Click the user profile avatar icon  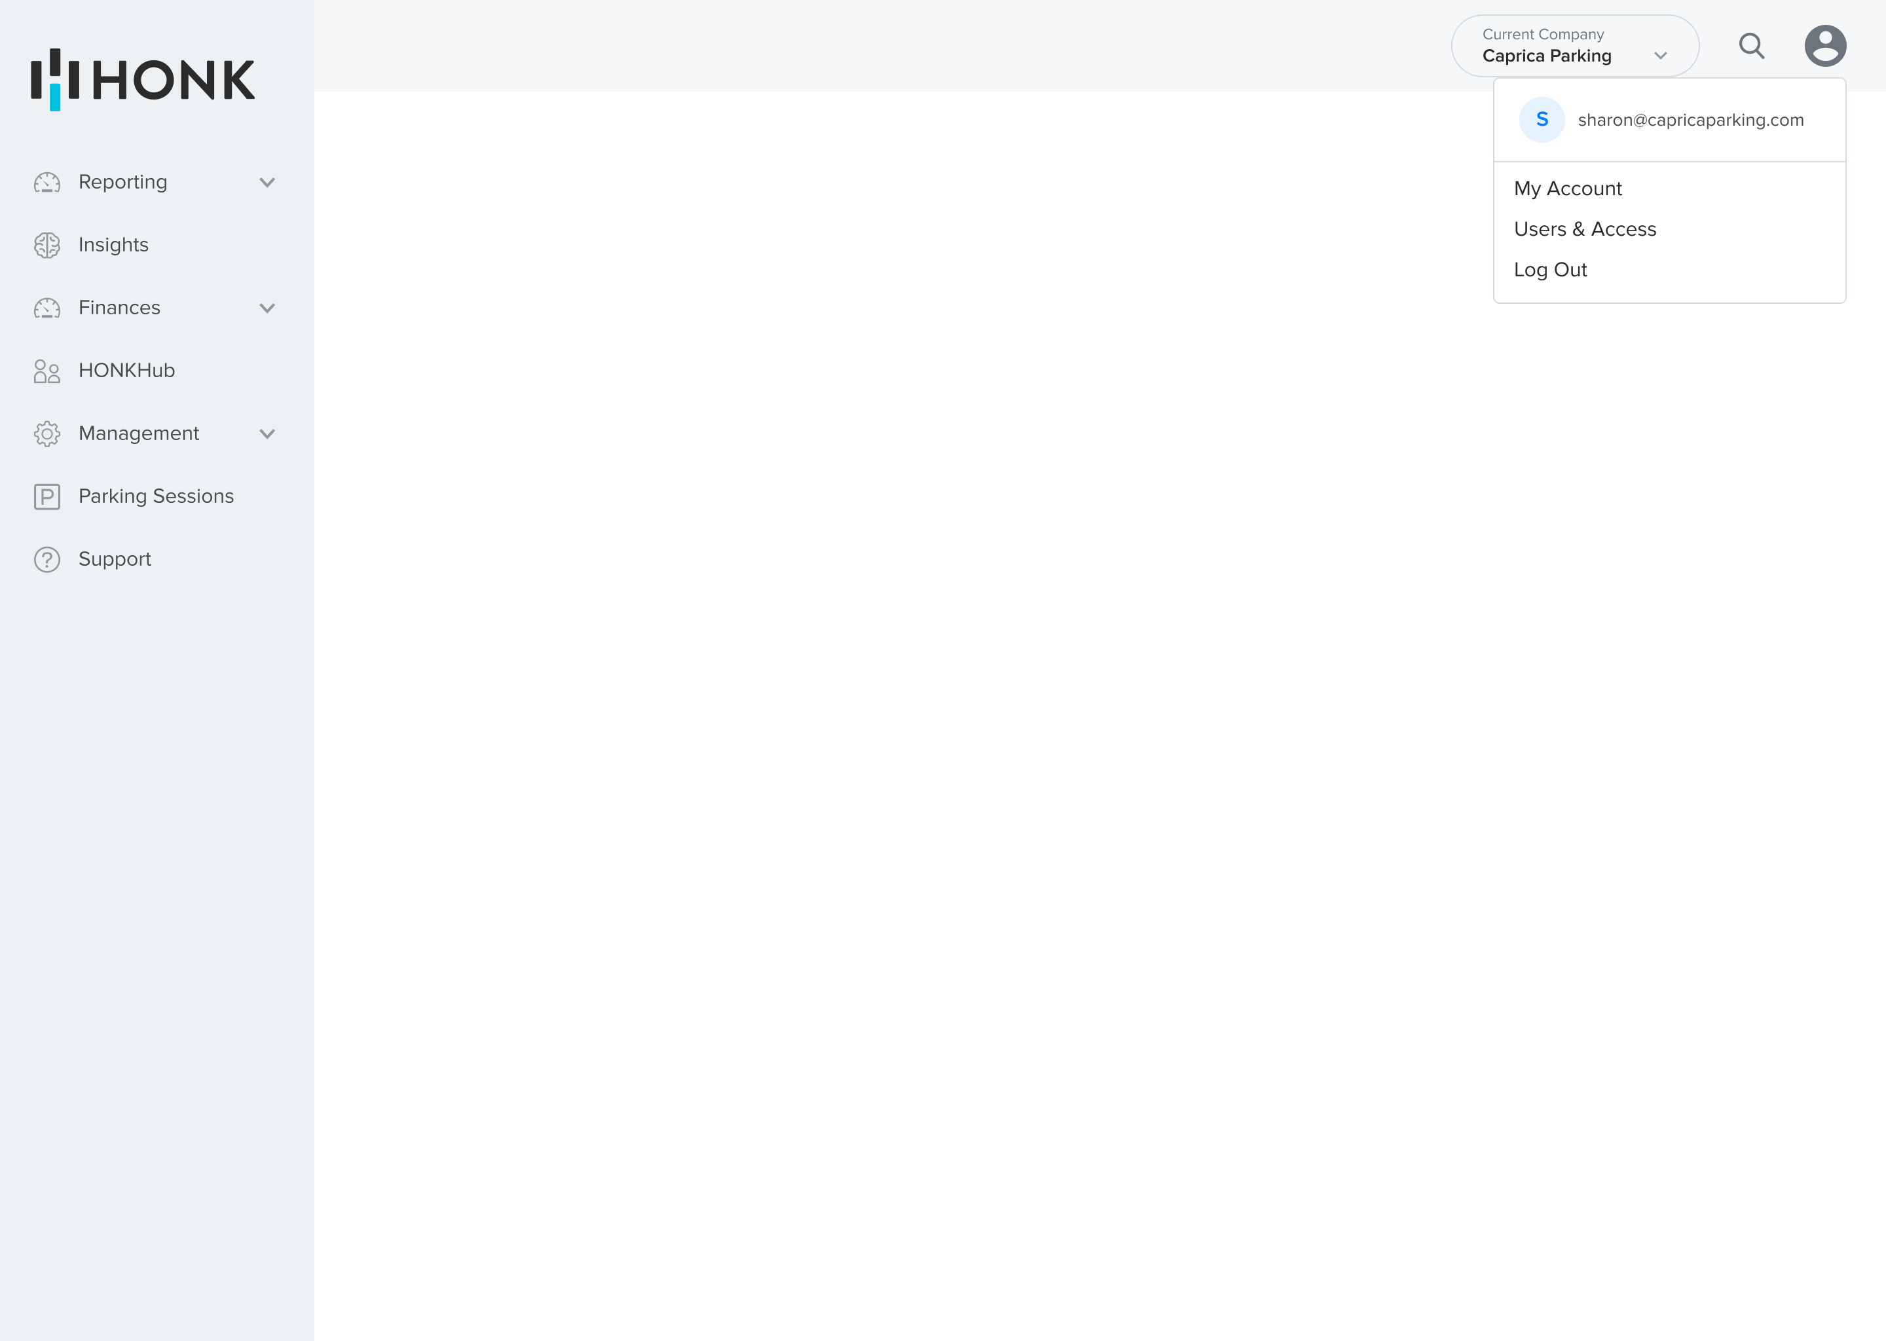tap(1825, 46)
